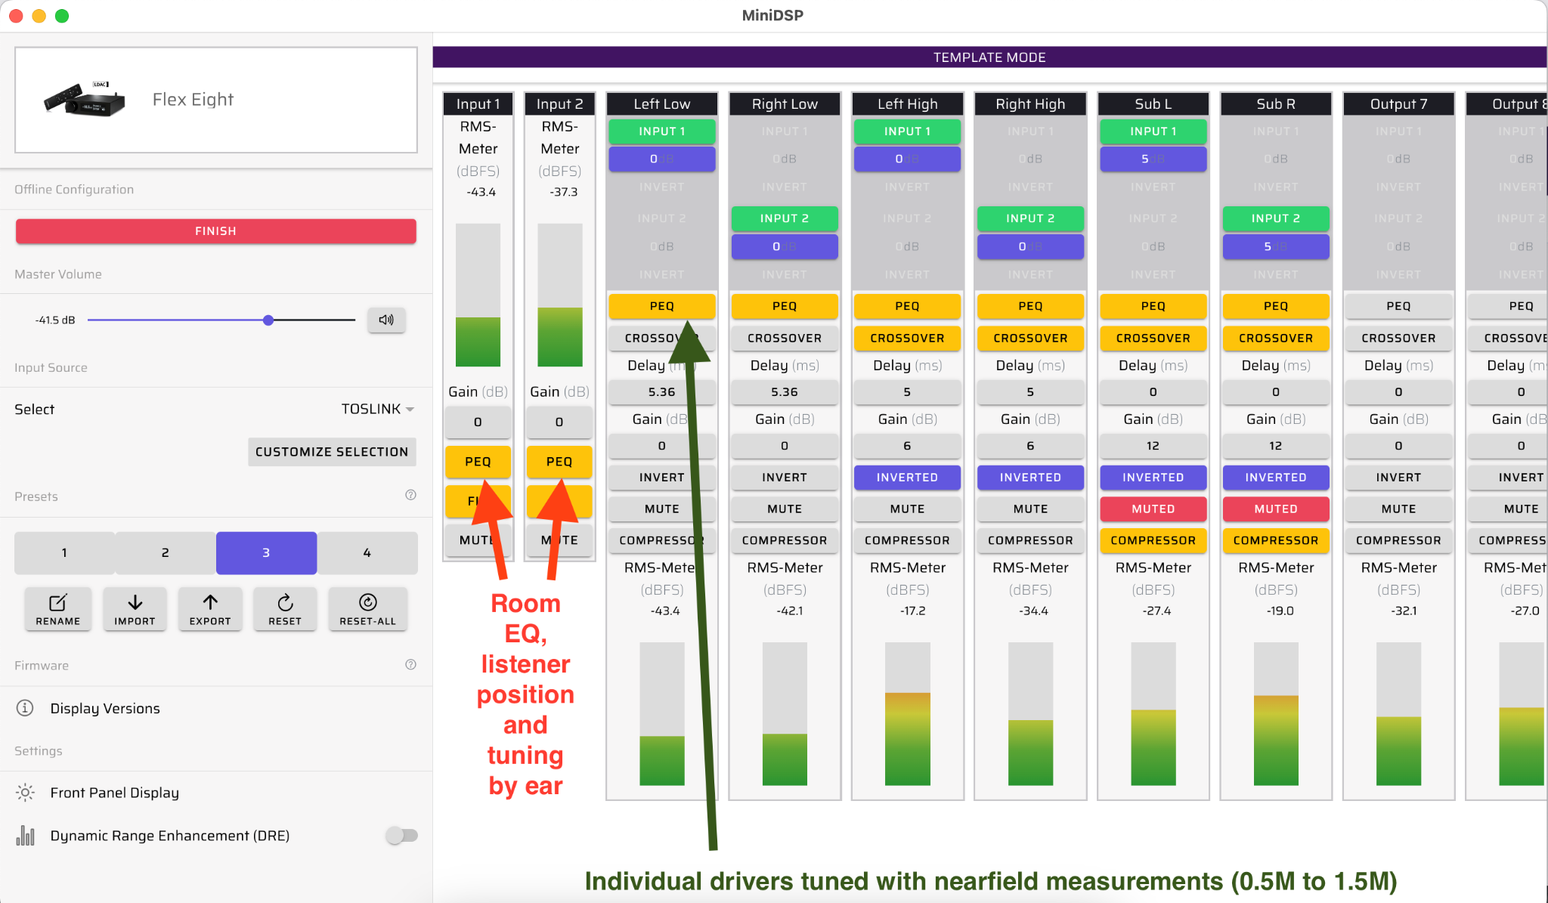Image resolution: width=1548 pixels, height=903 pixels.
Task: Toggle Dynamic Range Enhancement switch
Action: [x=401, y=835]
